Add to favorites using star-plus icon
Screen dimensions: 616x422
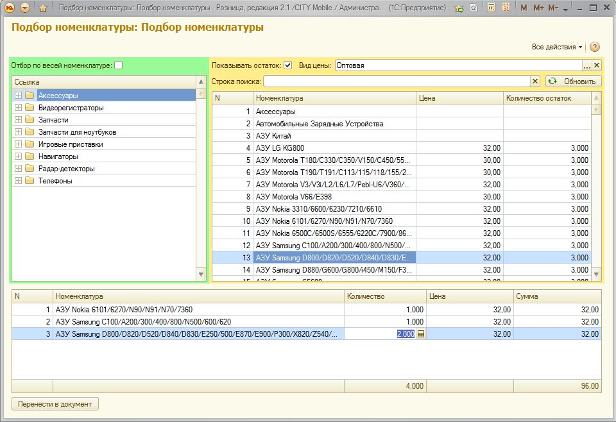pyautogui.click(x=459, y=8)
